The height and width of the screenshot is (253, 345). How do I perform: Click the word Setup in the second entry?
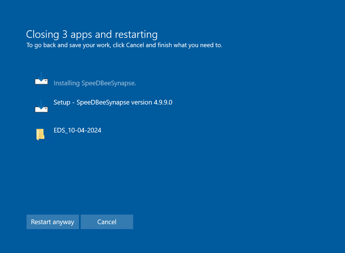click(62, 102)
